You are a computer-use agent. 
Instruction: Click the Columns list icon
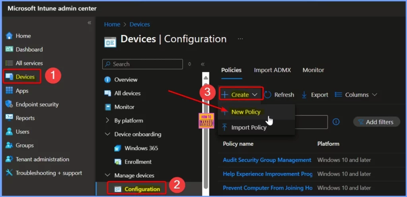tap(338, 95)
